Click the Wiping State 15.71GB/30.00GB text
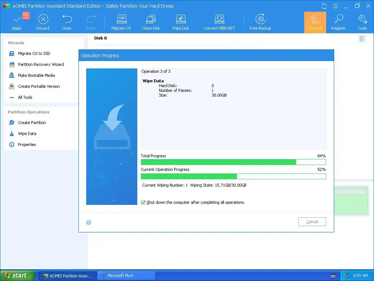The image size is (374, 281). tap(218, 185)
